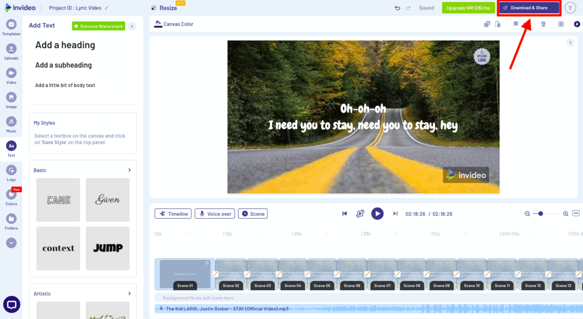This screenshot has width=583, height=319.
Task: Click the Remove Watermark button
Action: coord(99,26)
